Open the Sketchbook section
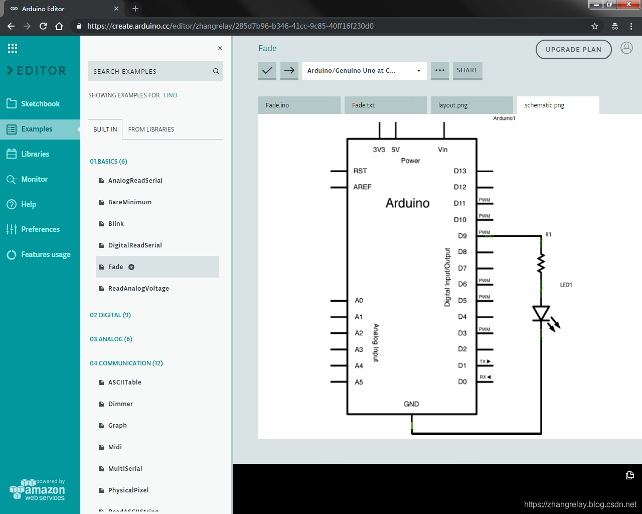 click(40, 103)
